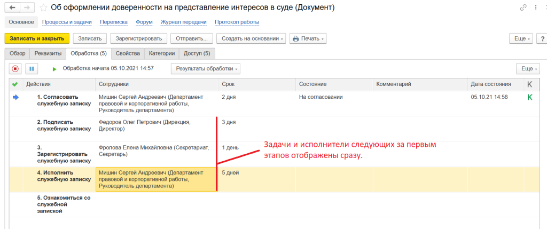The image size is (547, 229).
Task: Pause processing with the pause button
Action: click(x=32, y=69)
